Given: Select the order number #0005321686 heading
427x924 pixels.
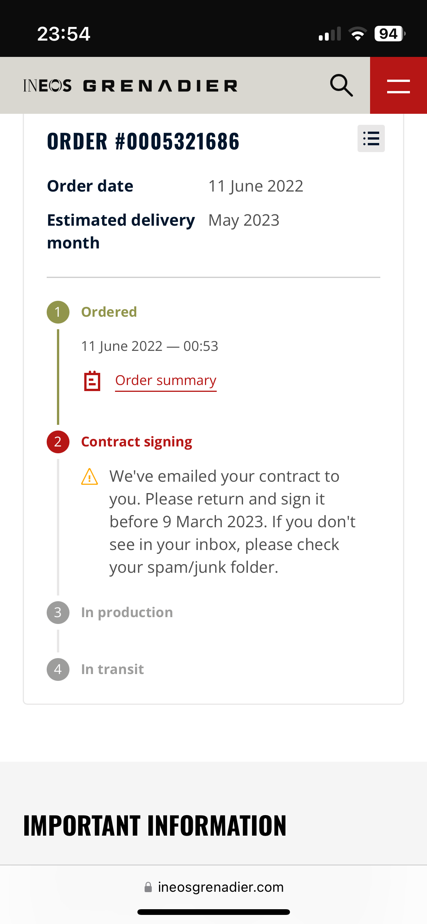Looking at the screenshot, I should click(x=143, y=141).
